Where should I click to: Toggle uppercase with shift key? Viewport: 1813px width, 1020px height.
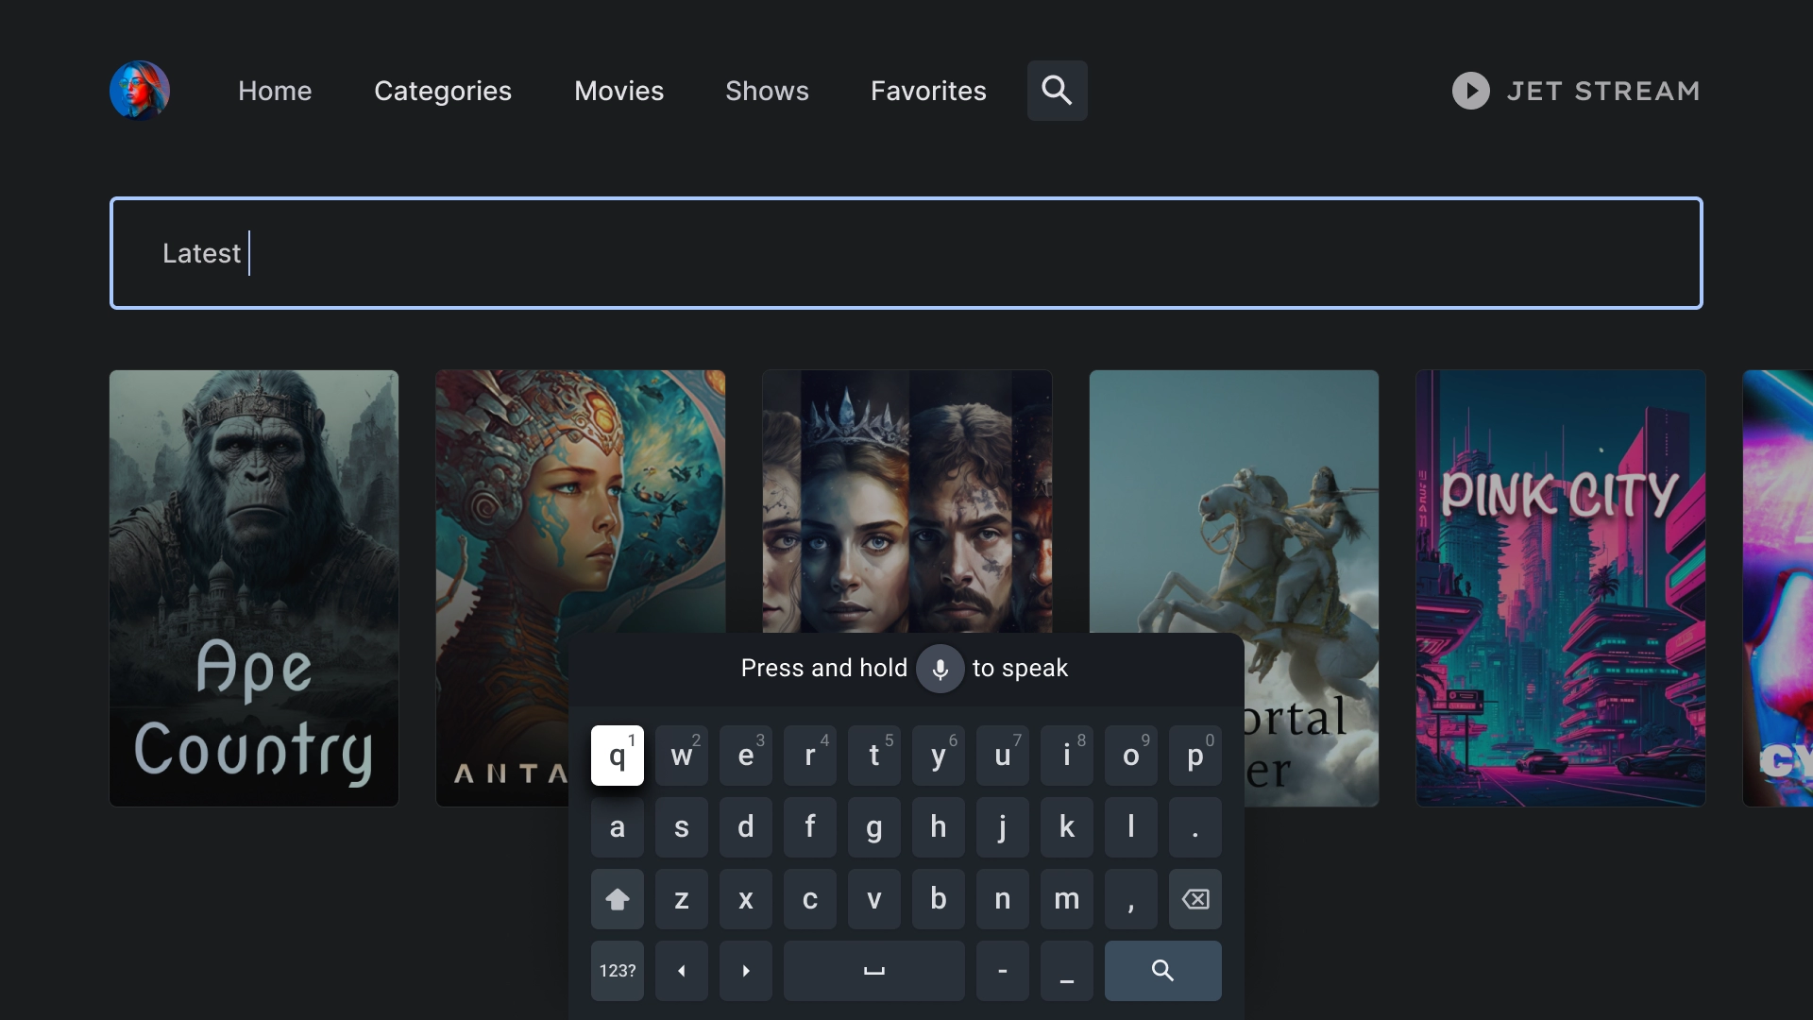[x=617, y=898]
